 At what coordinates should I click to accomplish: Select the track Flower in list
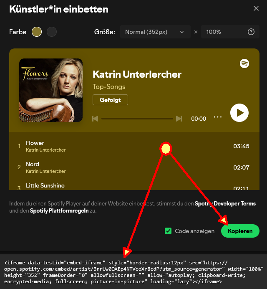click(x=134, y=146)
